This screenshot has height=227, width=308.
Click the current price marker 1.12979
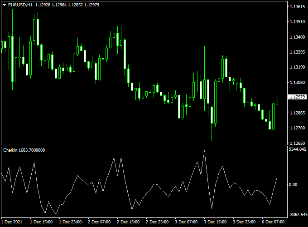297,97
